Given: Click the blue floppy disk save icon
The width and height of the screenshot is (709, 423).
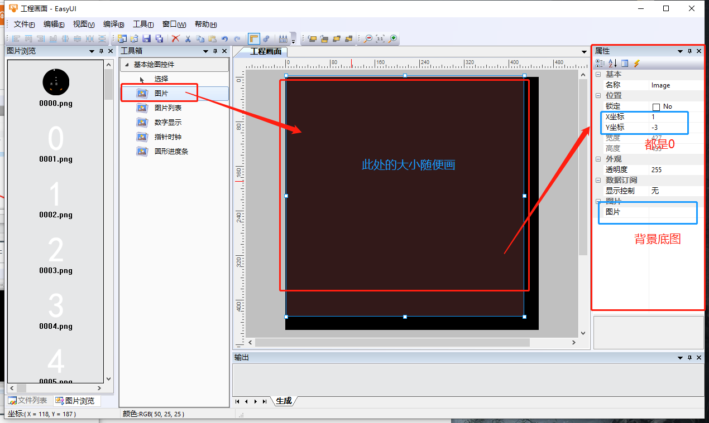Looking at the screenshot, I should pos(146,39).
